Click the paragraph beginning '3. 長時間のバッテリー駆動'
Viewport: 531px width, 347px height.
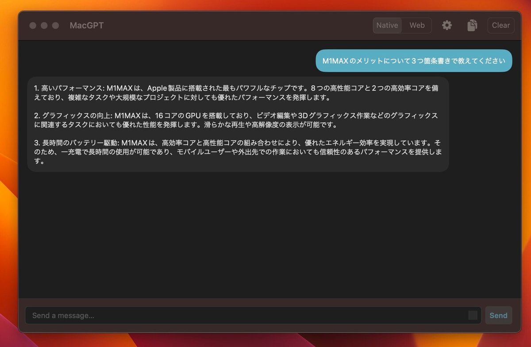click(238, 152)
